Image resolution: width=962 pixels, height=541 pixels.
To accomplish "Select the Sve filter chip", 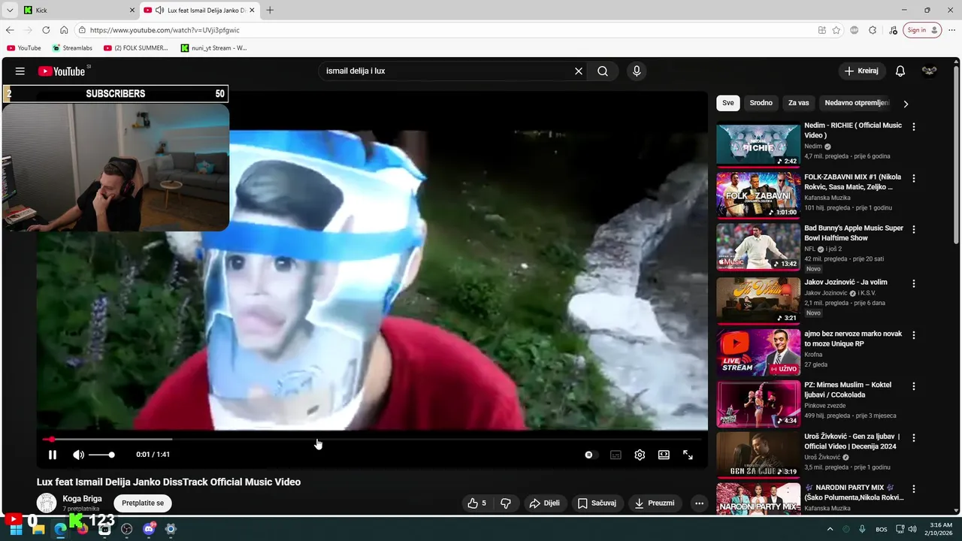I will (x=728, y=103).
